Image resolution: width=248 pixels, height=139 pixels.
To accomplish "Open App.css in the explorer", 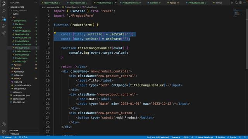I will pos(18,65).
